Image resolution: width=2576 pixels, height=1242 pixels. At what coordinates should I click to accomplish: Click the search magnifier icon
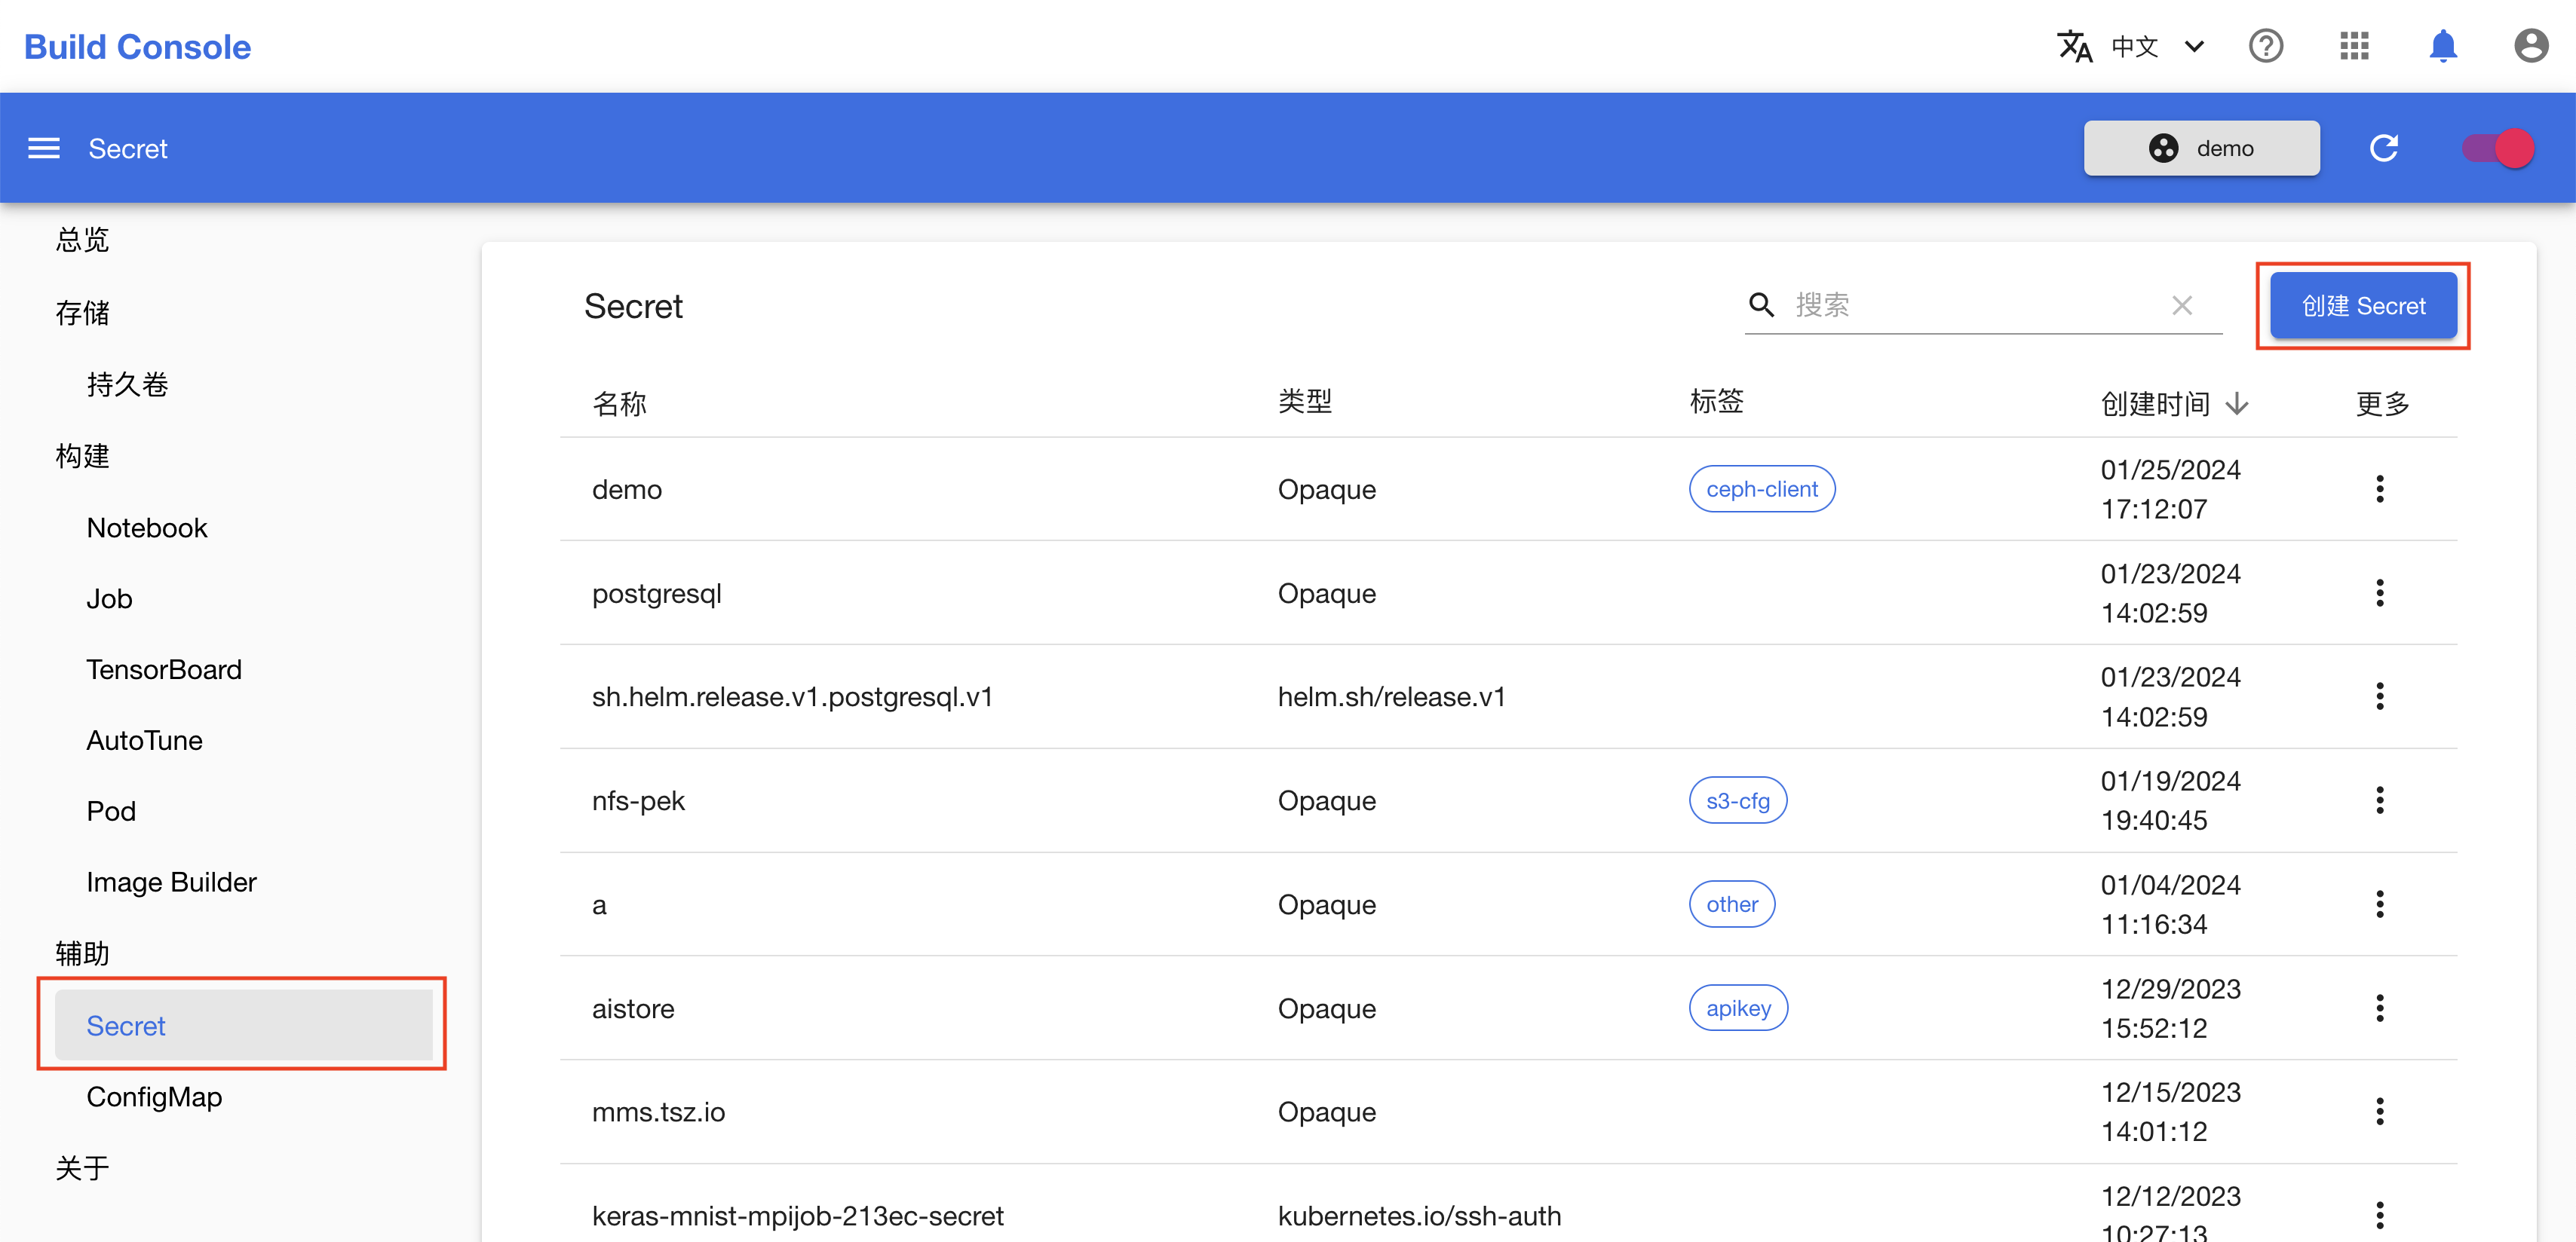click(x=1761, y=304)
